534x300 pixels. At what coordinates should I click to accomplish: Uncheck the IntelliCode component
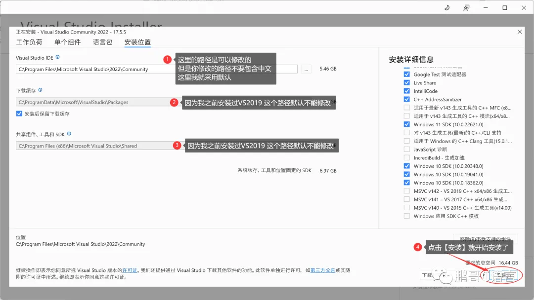(x=406, y=91)
